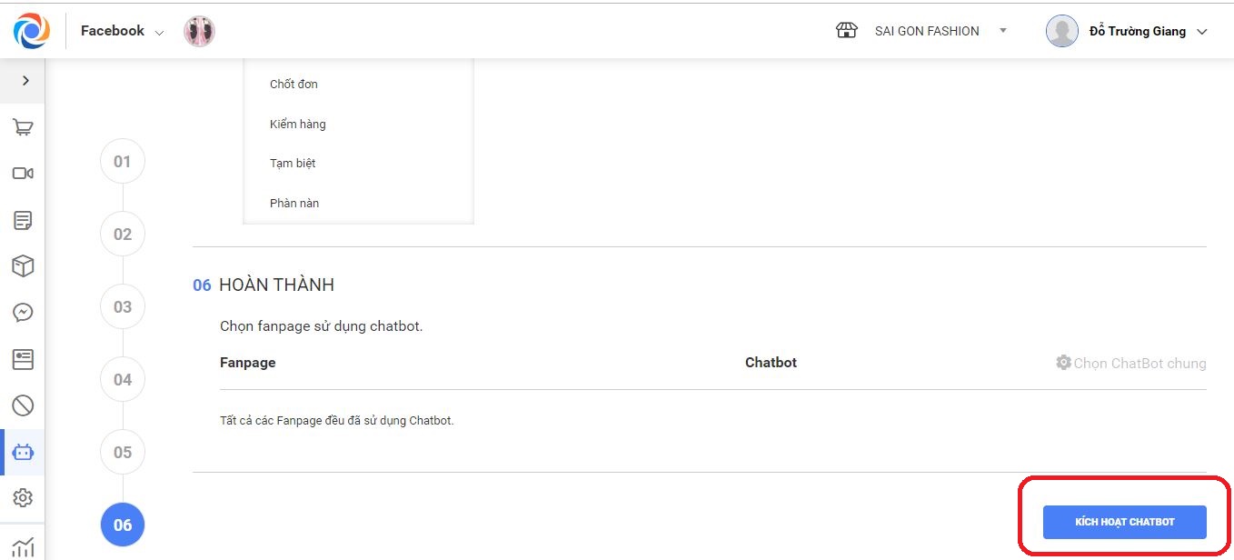
Task: Go to step 05 in the stepper
Action: coord(123,453)
